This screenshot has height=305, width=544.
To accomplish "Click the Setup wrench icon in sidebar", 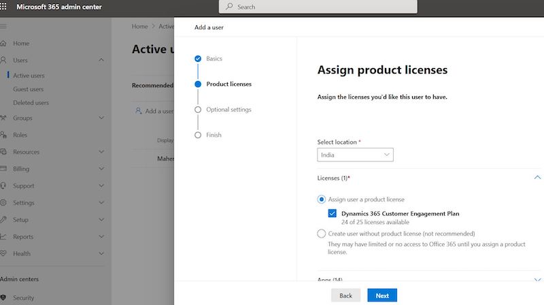I will (x=3, y=219).
